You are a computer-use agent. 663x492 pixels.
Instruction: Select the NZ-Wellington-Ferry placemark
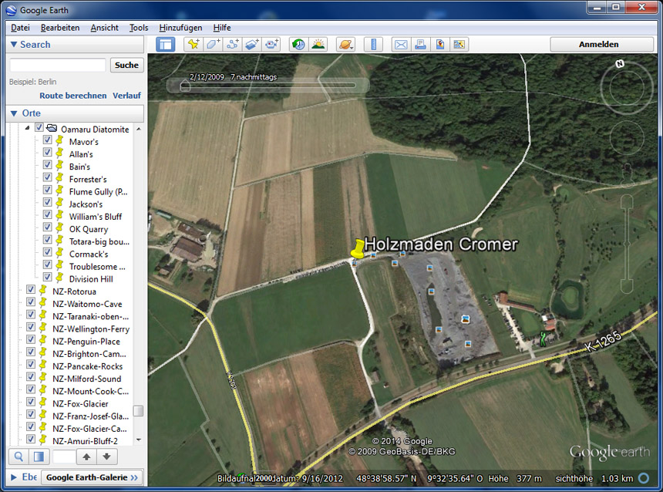pos(91,329)
